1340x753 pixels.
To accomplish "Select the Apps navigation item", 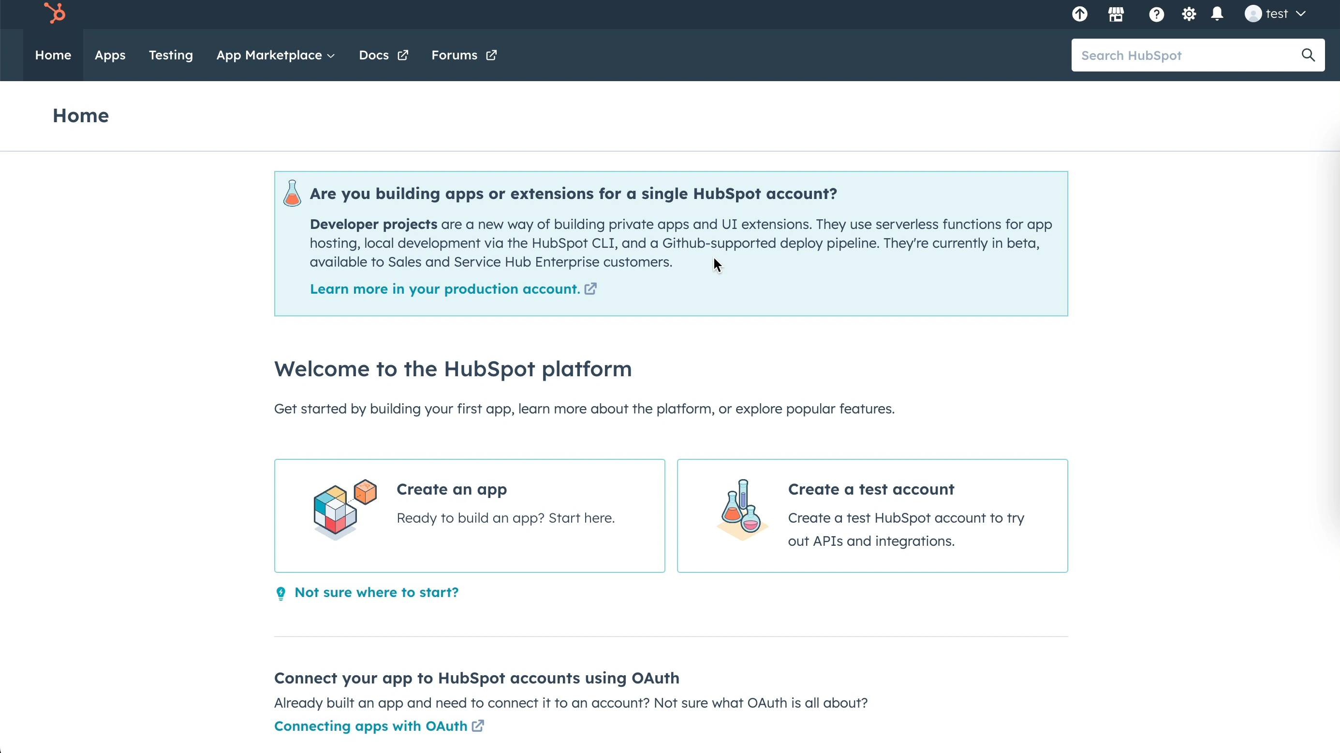I will 110,55.
